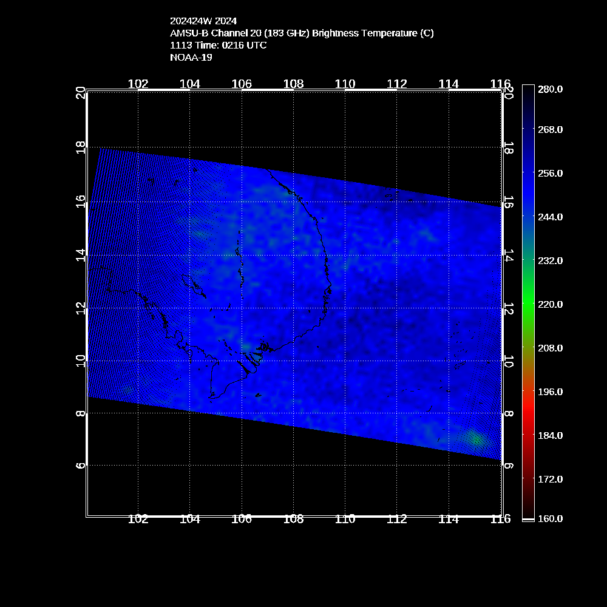This screenshot has height=607, width=607.
Task: Click the 244.0 color bar label
Action: pyautogui.click(x=550, y=217)
